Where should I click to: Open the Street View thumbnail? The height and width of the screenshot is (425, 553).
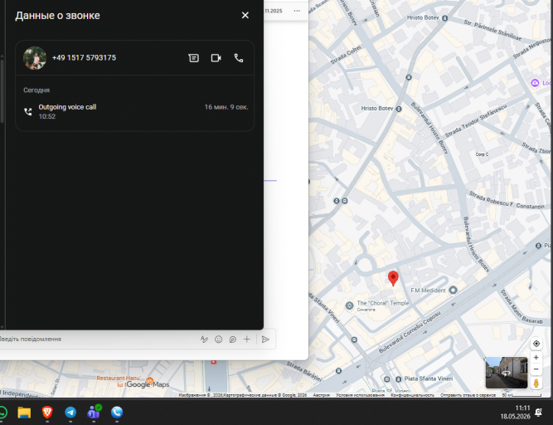[x=507, y=373]
